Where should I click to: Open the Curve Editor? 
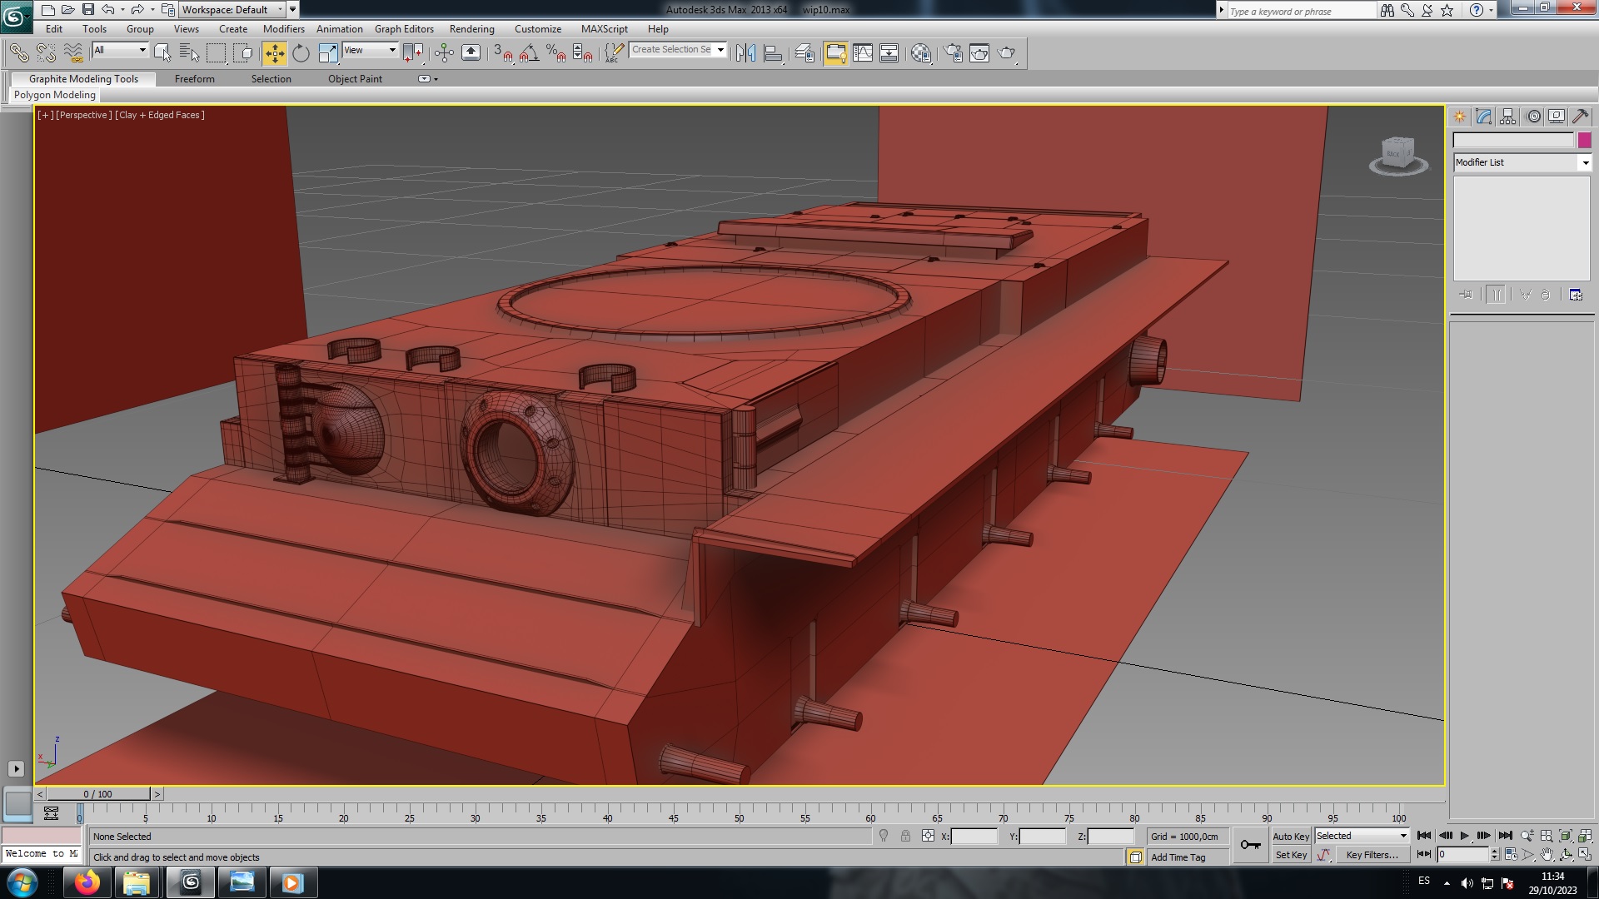pos(863,53)
